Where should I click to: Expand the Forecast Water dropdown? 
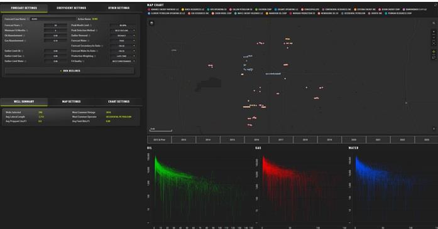click(x=123, y=41)
